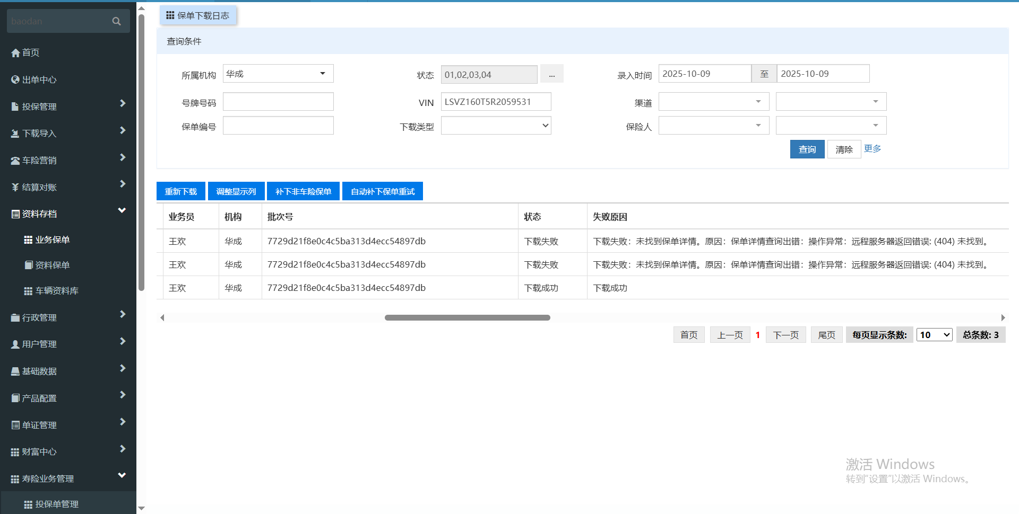Click the user icon for 用户管理

pyautogui.click(x=15, y=344)
